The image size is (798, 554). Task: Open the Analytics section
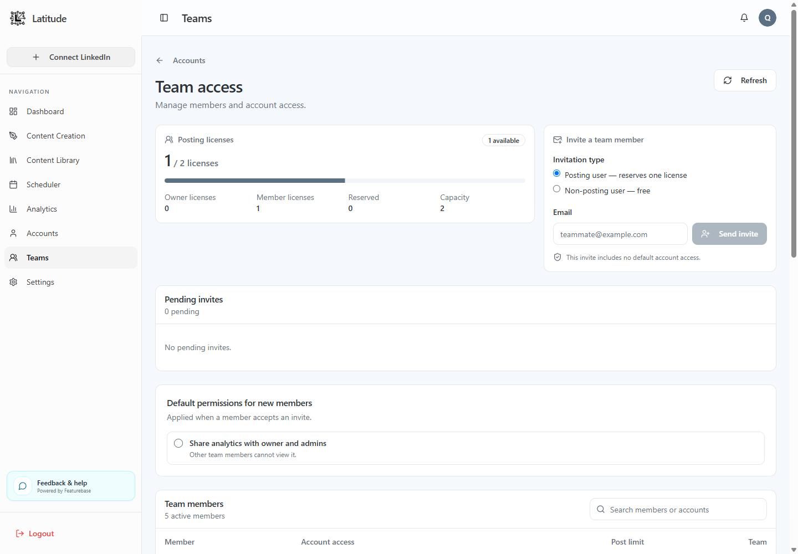point(71,209)
